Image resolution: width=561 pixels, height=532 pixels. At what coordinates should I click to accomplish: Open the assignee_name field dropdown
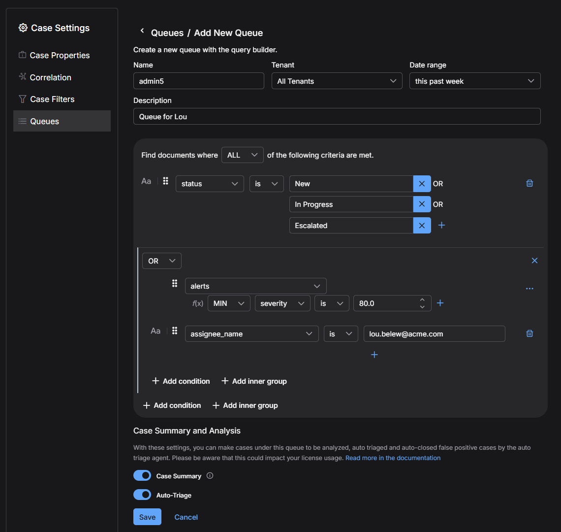(251, 334)
